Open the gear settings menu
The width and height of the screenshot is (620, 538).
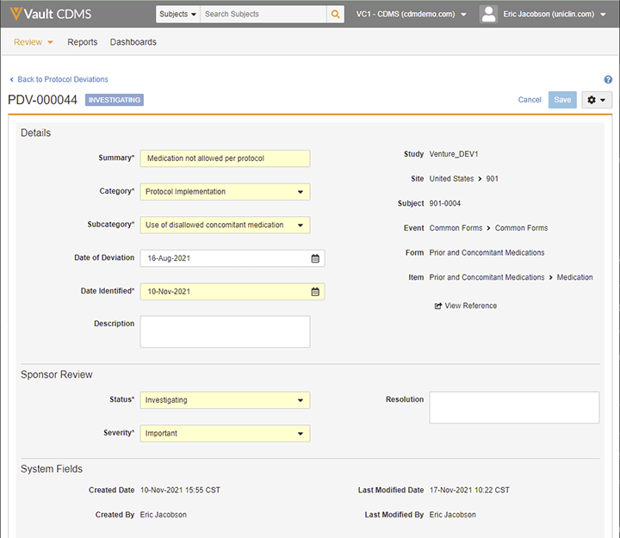[597, 100]
